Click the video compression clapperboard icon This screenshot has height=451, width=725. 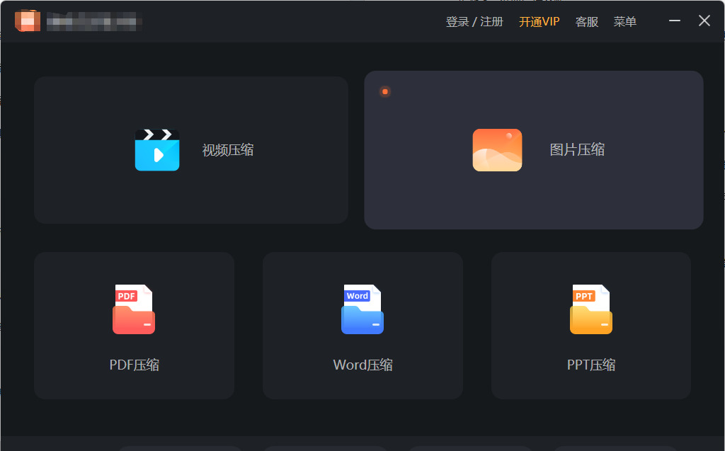[x=157, y=150]
